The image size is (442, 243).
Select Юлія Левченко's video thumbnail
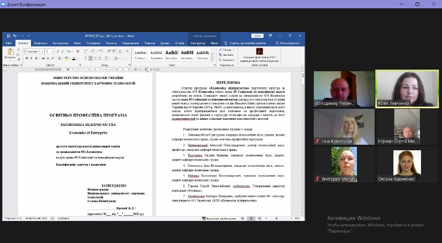click(398, 88)
